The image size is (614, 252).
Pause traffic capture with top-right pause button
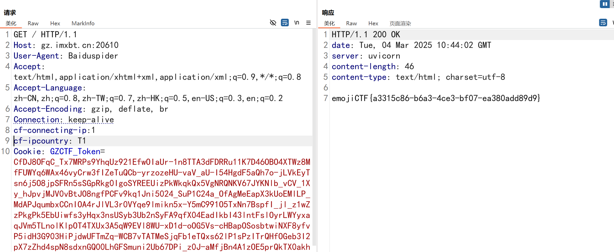605,4
